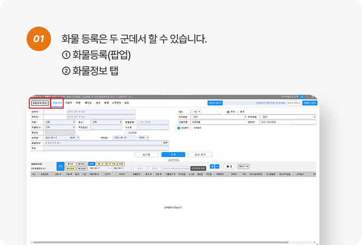
Task: Click the 상차일 date field
Action: coord(56,138)
